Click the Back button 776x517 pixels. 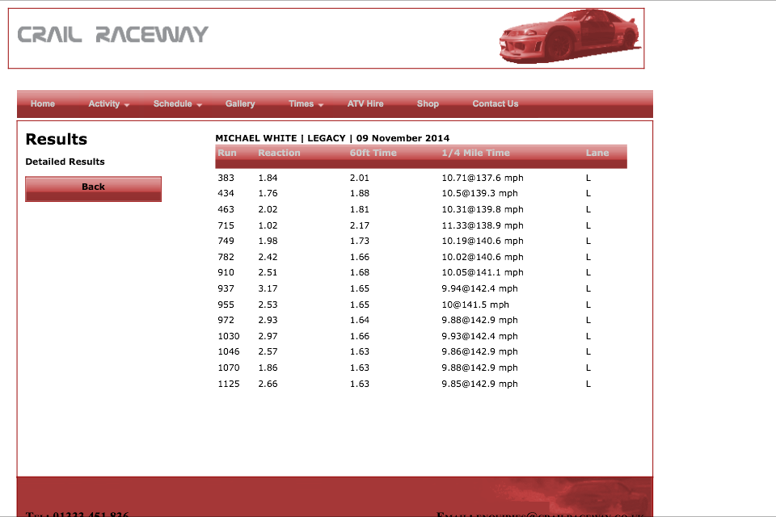click(93, 189)
